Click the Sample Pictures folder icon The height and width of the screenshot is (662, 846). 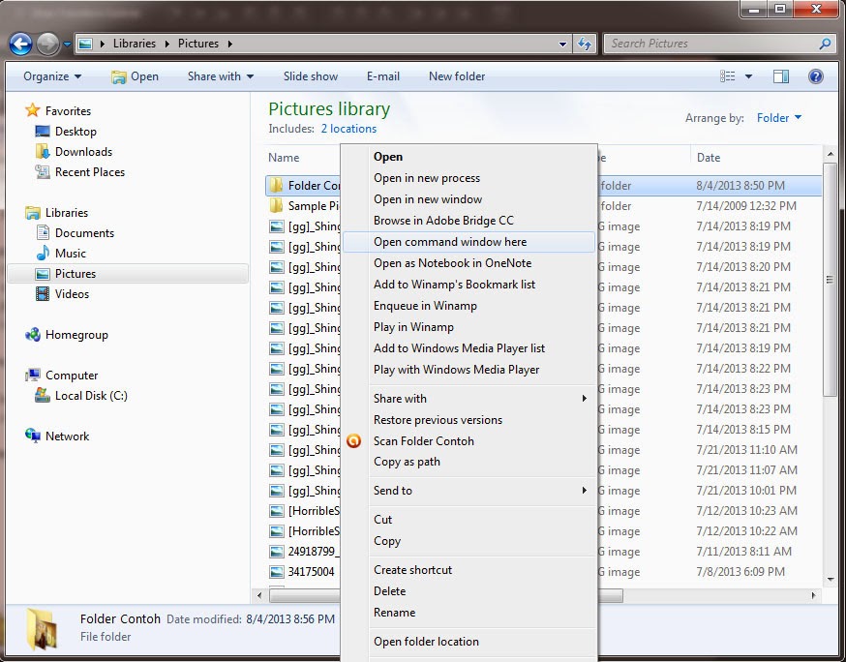tap(276, 205)
